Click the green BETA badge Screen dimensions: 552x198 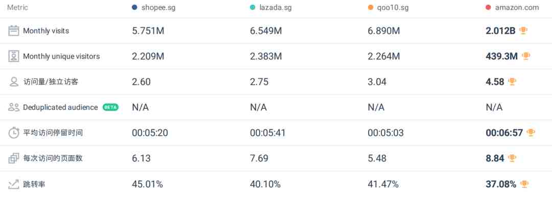click(110, 107)
